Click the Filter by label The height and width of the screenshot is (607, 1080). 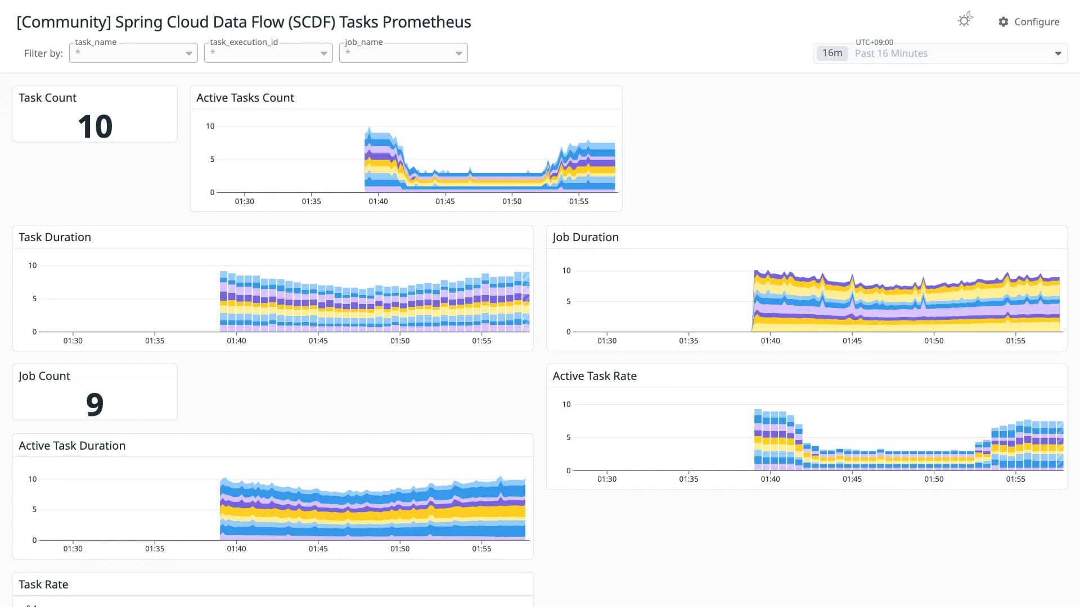click(43, 53)
